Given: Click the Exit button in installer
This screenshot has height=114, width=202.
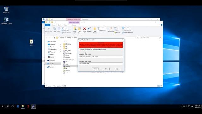Looking at the screenshot, I should (106, 69).
